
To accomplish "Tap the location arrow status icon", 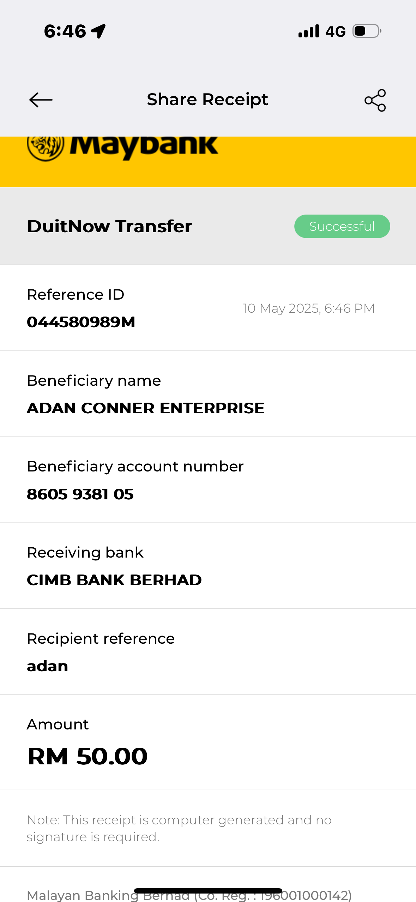I will pos(98,31).
